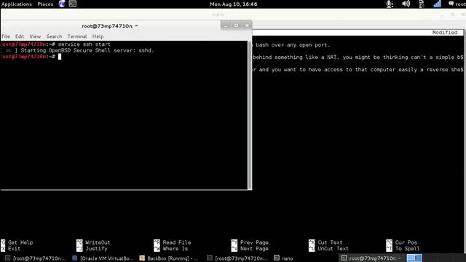Viewport: 466px width, 262px height.
Task: Launch terminal from top panel icon
Action: pos(73,4)
